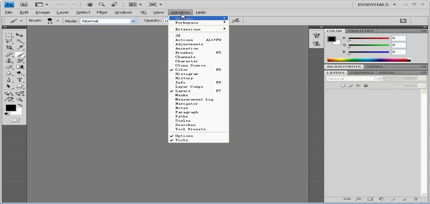Screen dimensions: 430x204
Task: Toggle lock position
Action: point(358,86)
